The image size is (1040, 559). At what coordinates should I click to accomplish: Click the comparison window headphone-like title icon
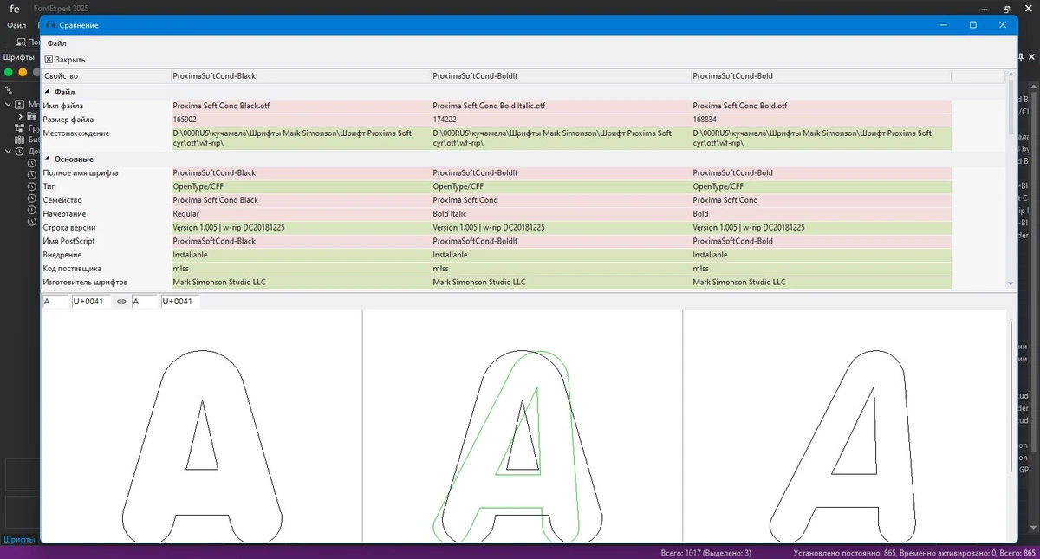click(x=51, y=25)
